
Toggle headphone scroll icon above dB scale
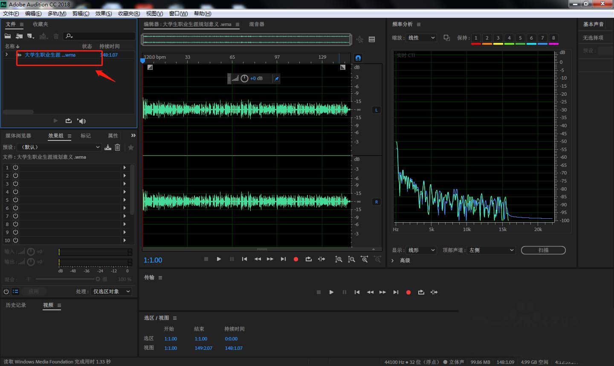point(358,58)
